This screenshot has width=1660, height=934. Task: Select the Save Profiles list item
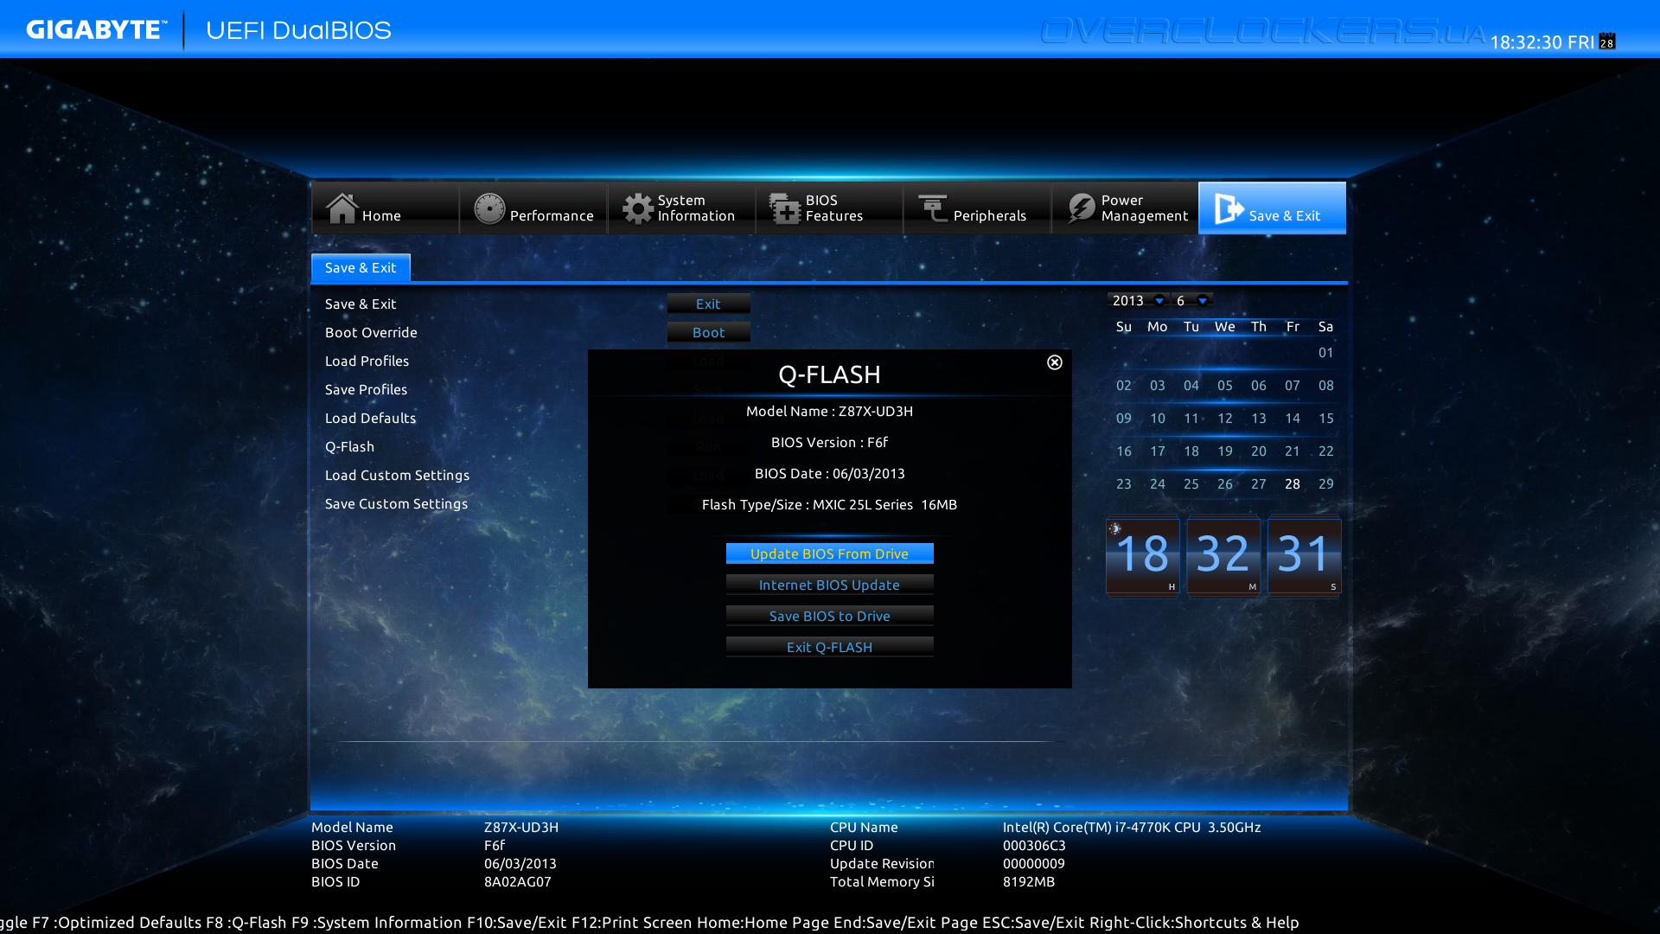[366, 389]
